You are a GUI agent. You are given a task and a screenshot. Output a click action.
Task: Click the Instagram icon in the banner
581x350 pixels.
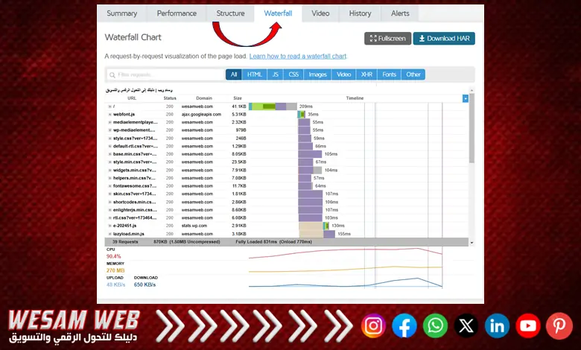373,325
